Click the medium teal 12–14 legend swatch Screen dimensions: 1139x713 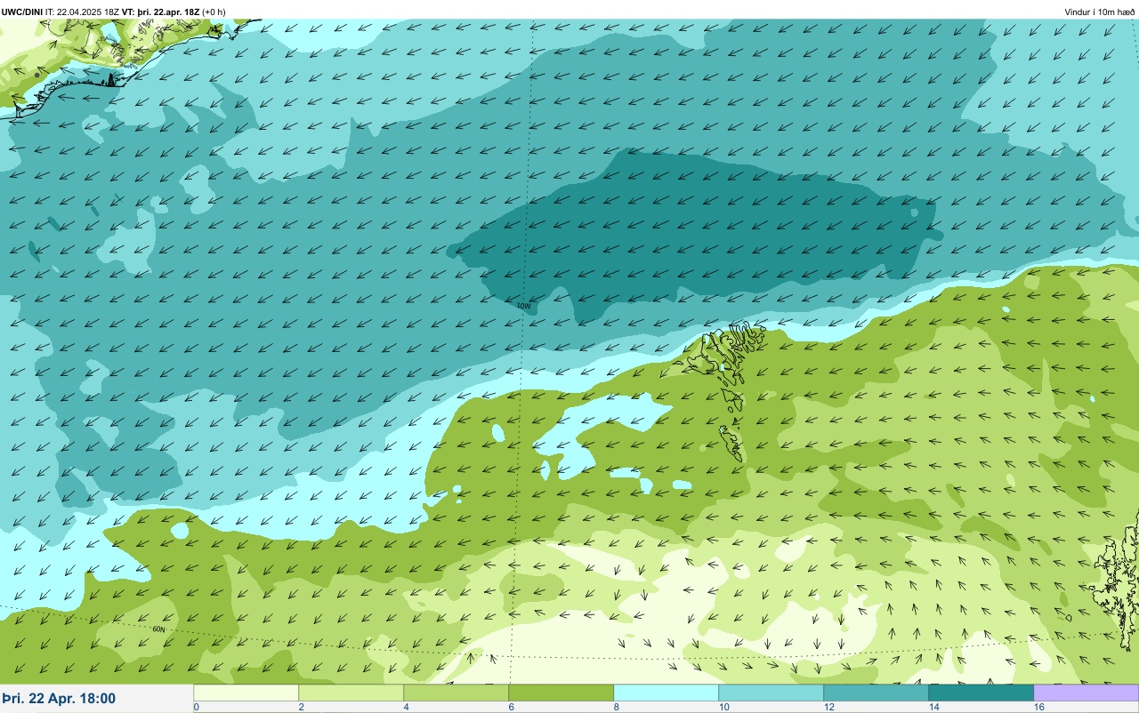(x=876, y=693)
